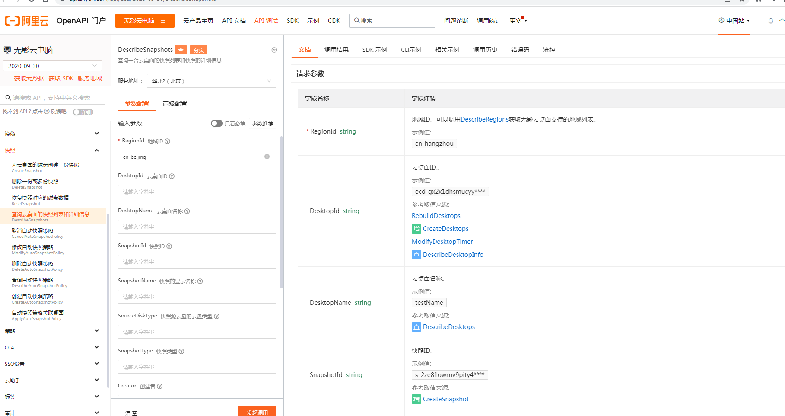
Task: Open API 文档 in top navigation
Action: click(234, 21)
